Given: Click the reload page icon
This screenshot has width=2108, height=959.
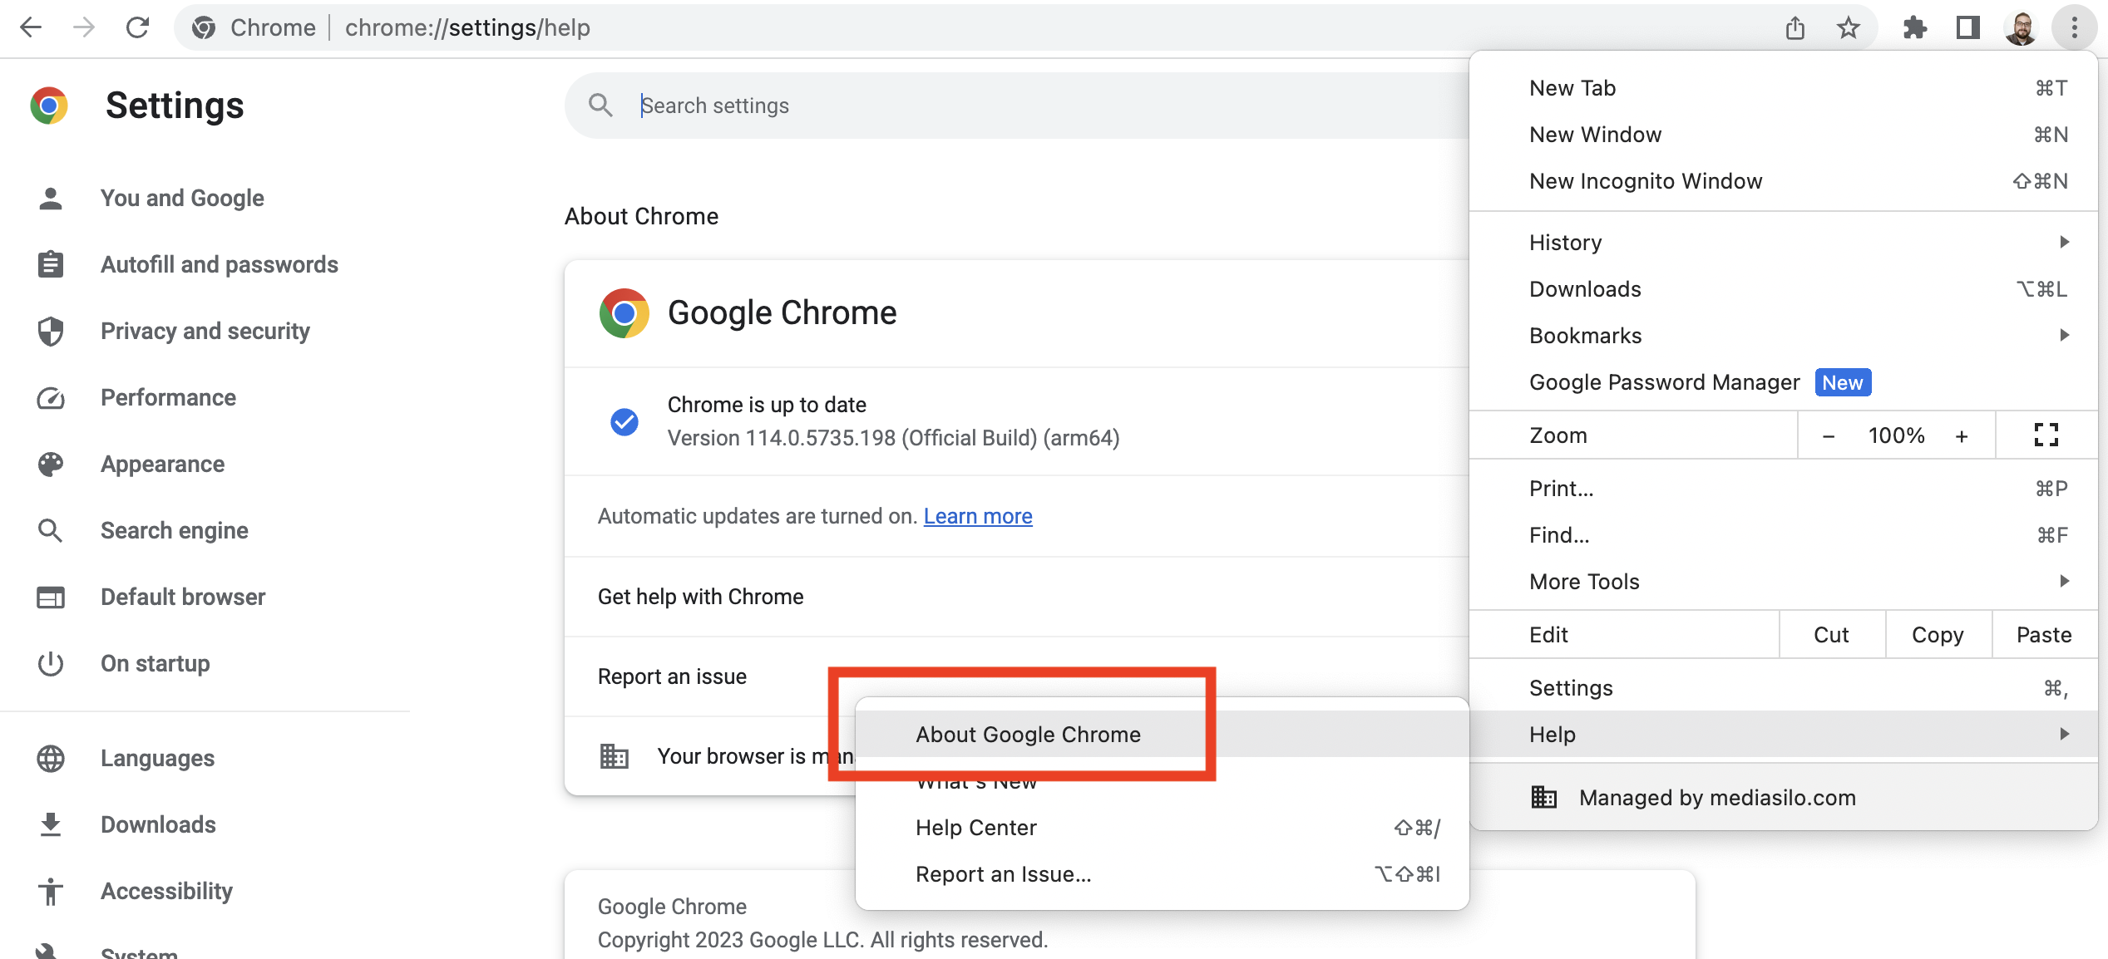Looking at the screenshot, I should pos(138,27).
